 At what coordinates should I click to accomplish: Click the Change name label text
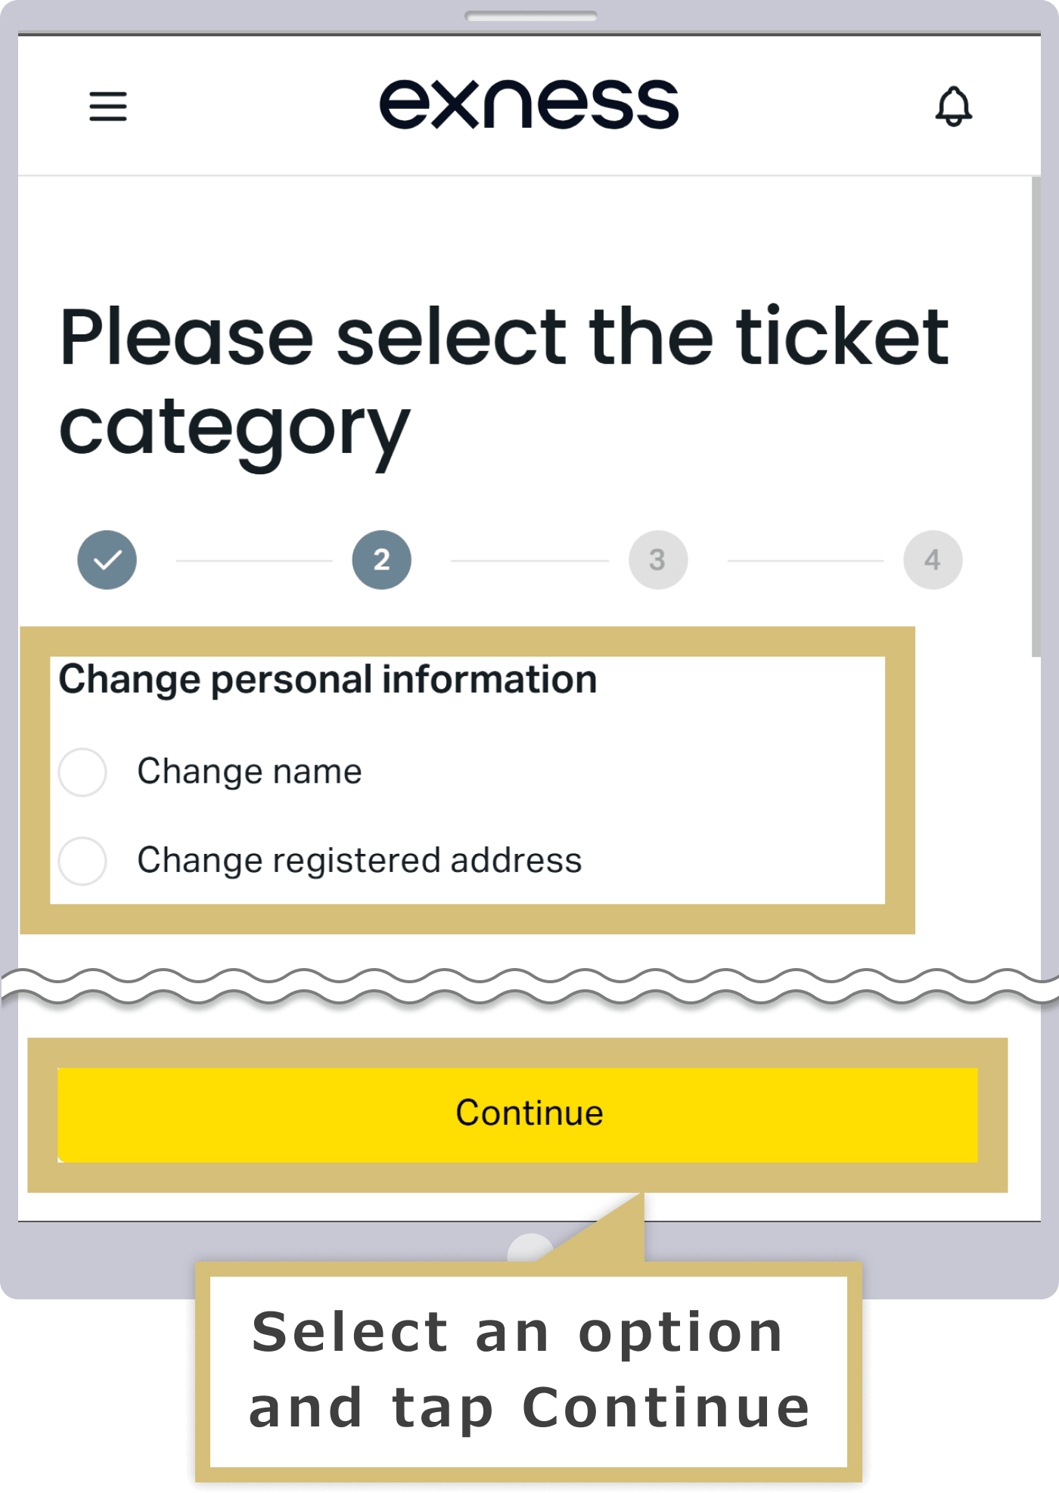250,772
